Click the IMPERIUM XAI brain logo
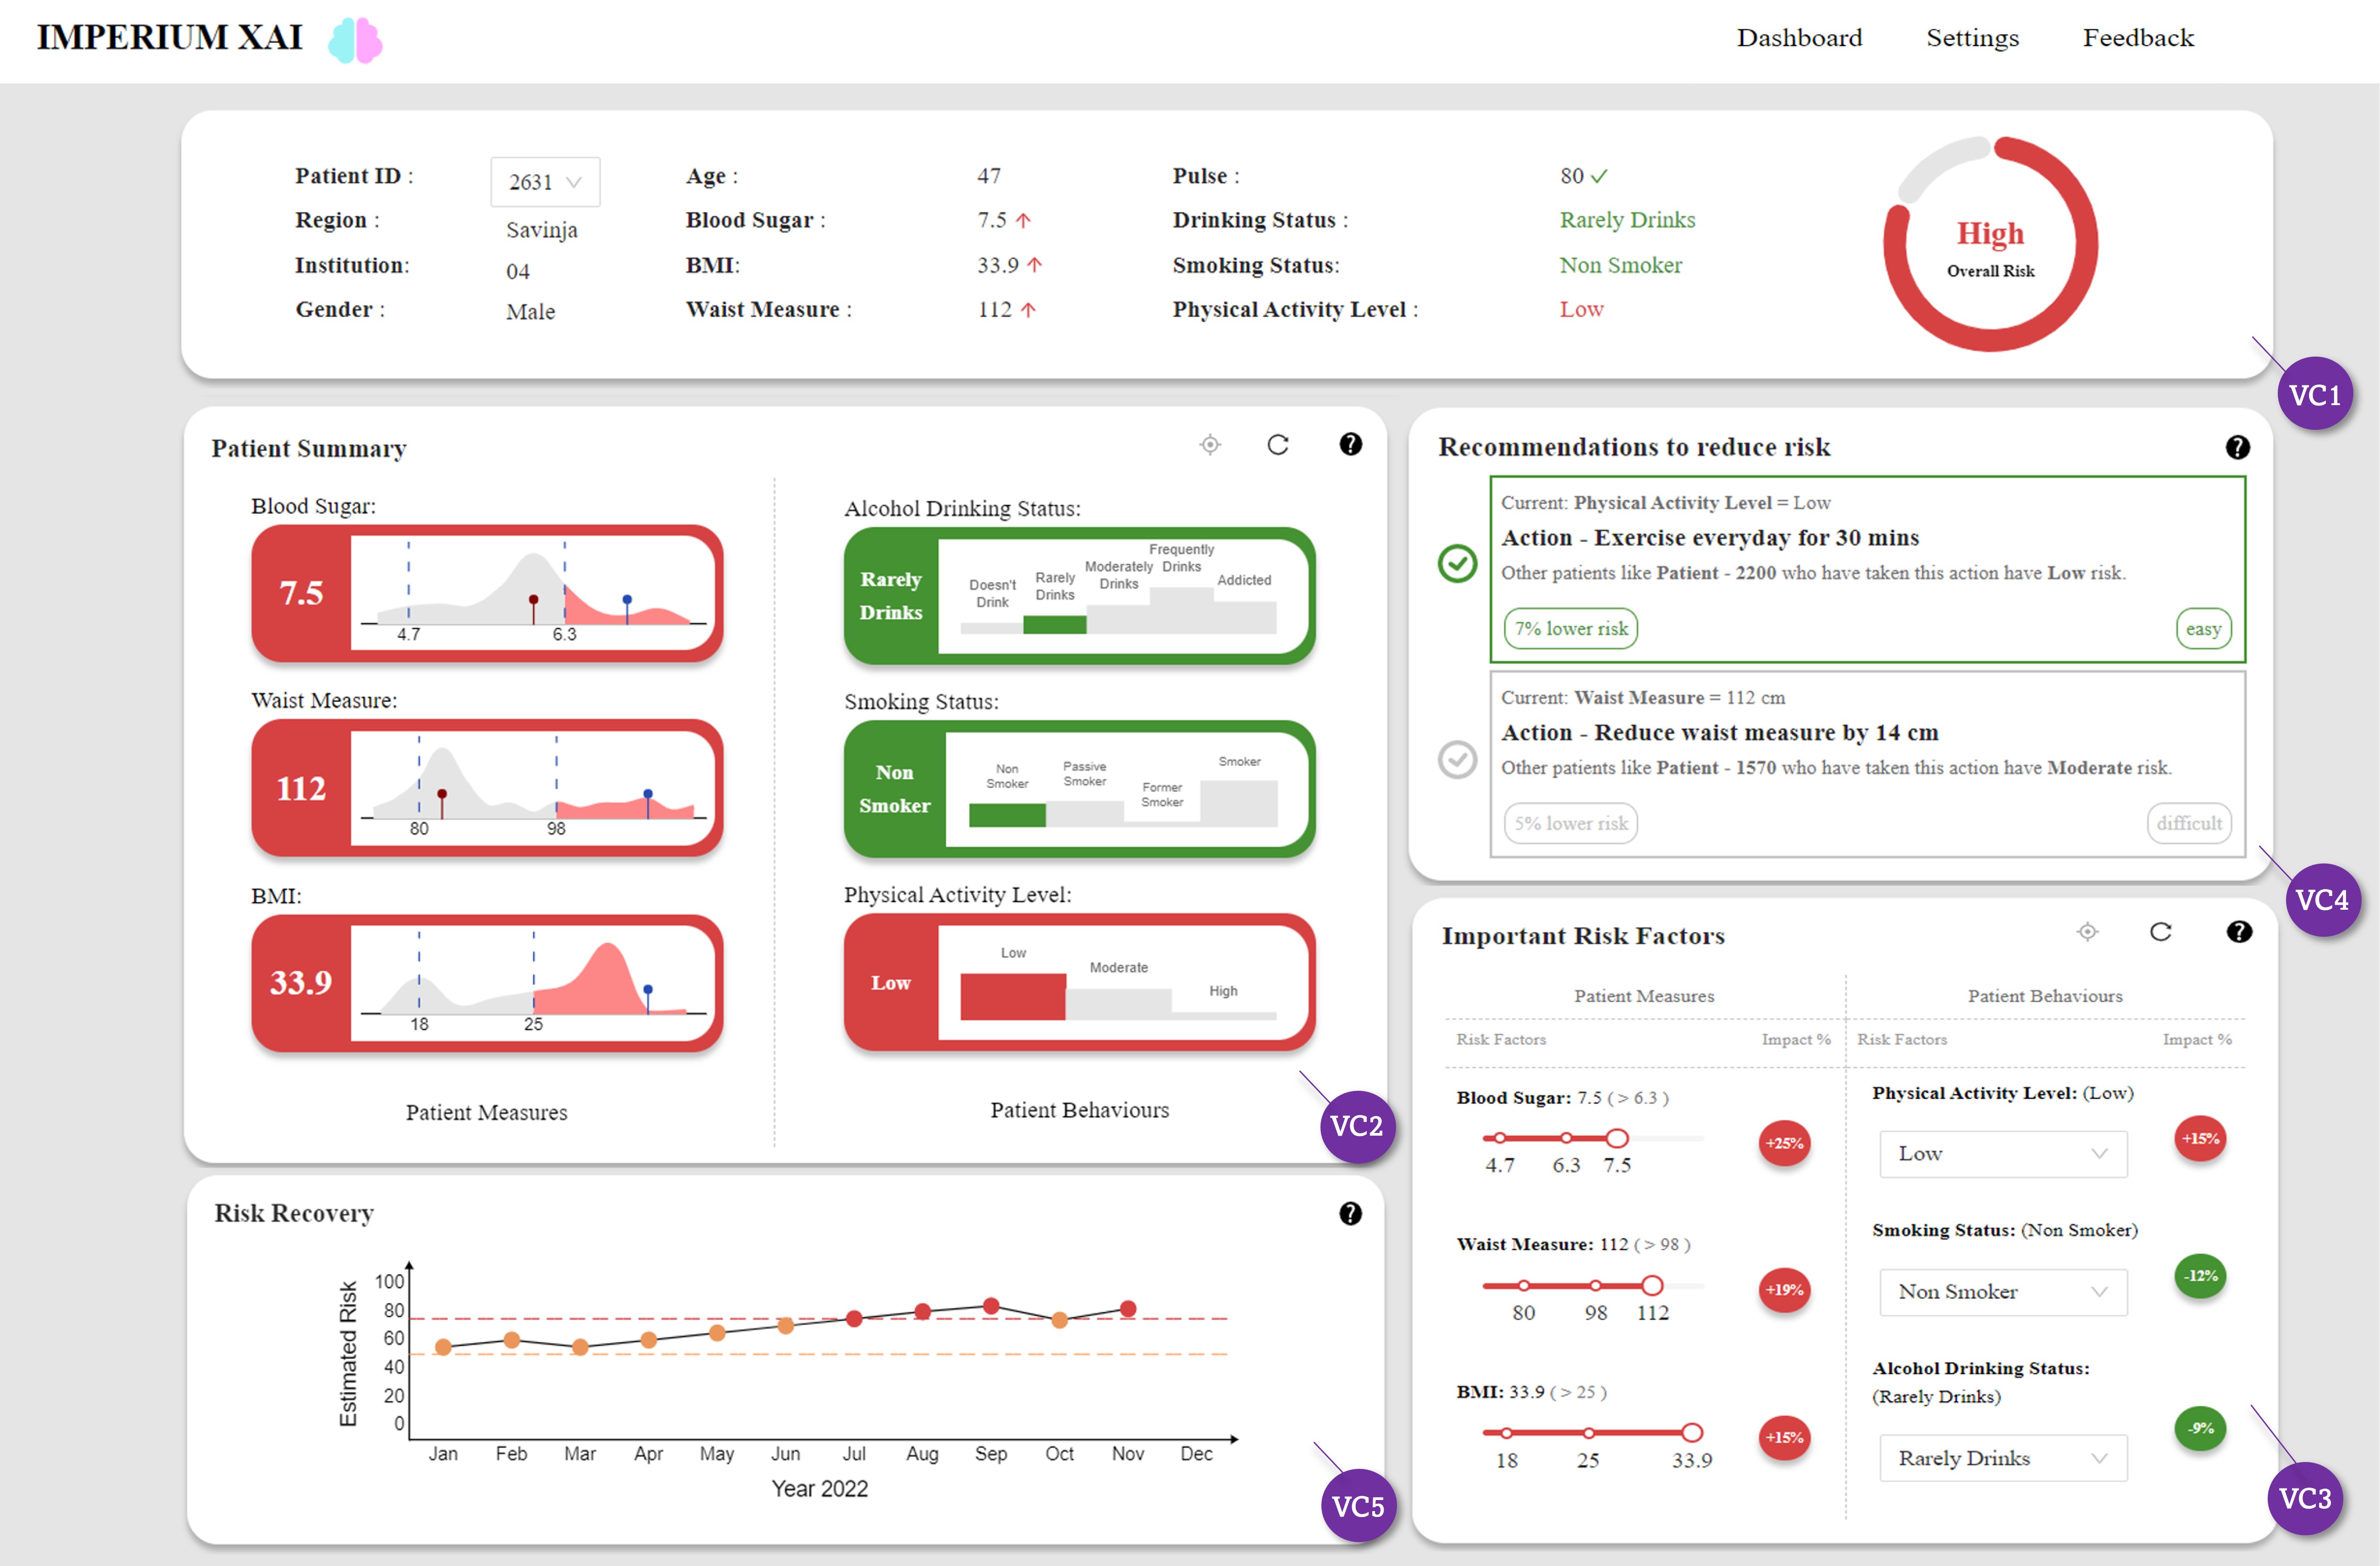Viewport: 2380px width, 1566px height. [355, 40]
